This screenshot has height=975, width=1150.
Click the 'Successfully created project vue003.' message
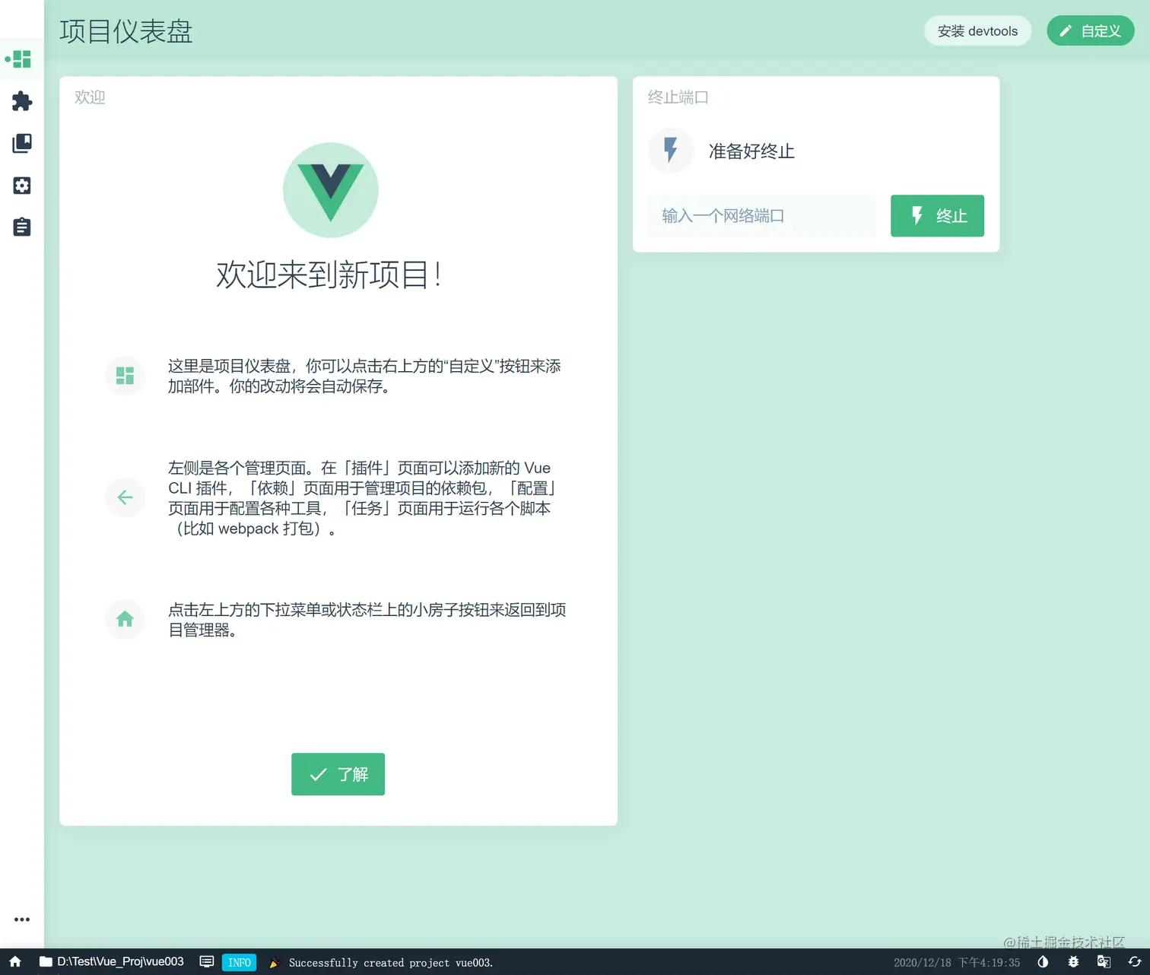point(390,963)
